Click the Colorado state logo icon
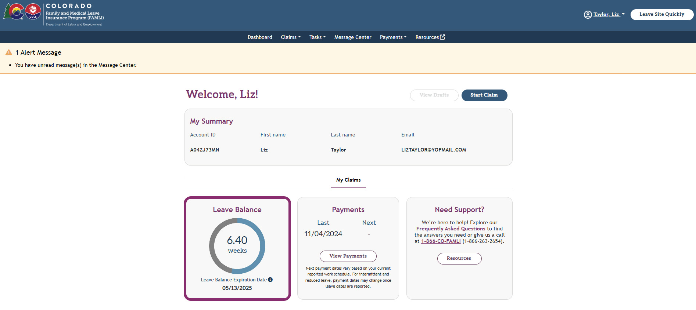The width and height of the screenshot is (696, 310). pos(14,12)
